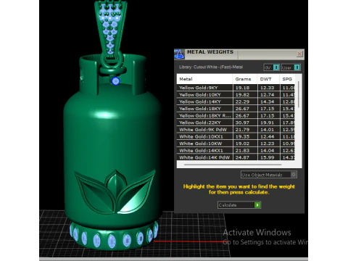Select the Yellow Gold:18KY row
Viewport: 348px width, 261px height.
click(236, 109)
